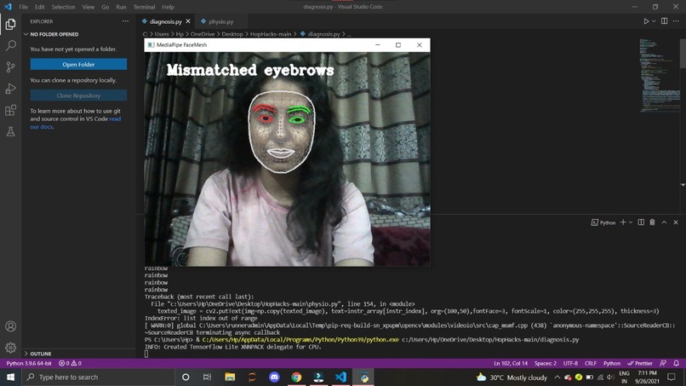Open Discord from the taskbar
This screenshot has height=386, width=686.
tap(274, 377)
